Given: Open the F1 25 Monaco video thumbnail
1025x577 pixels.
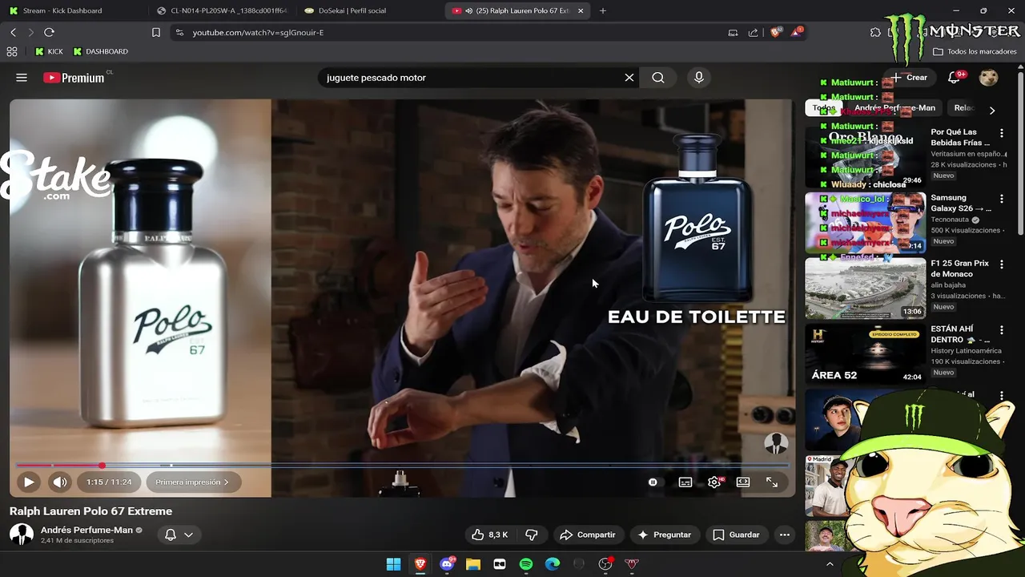Looking at the screenshot, I should coord(865,288).
